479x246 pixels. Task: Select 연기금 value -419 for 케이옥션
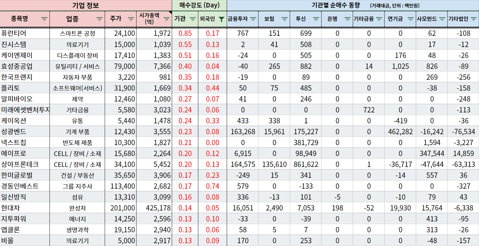point(400,121)
